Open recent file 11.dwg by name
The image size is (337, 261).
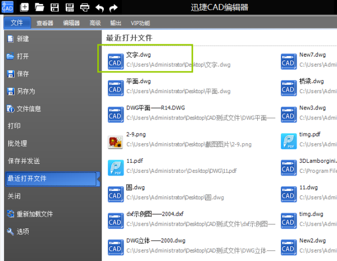(308, 187)
